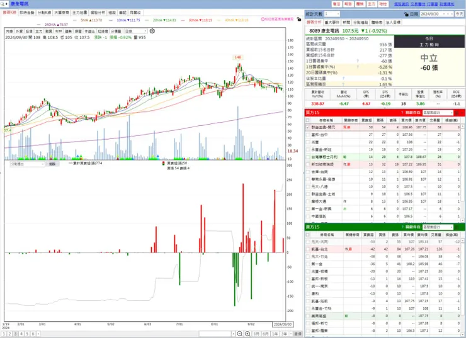The image size is (466, 338).
Task: Click scrollbar up arrow in 買方15 list
Action: [462, 127]
